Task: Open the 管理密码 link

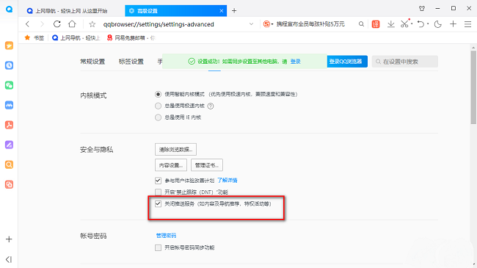Action: [x=166, y=236]
